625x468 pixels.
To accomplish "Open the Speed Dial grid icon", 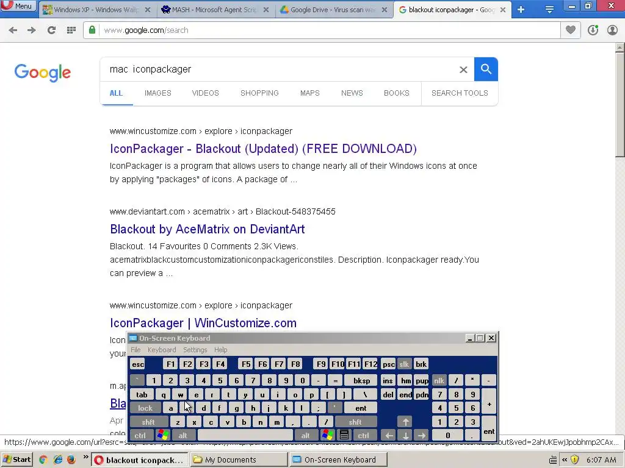I will coord(71,30).
